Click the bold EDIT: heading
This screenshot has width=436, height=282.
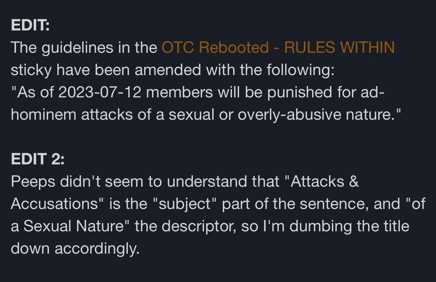[30, 26]
